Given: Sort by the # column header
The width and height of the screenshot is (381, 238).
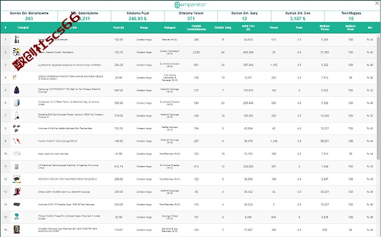Looking at the screenshot, I should [5, 28].
